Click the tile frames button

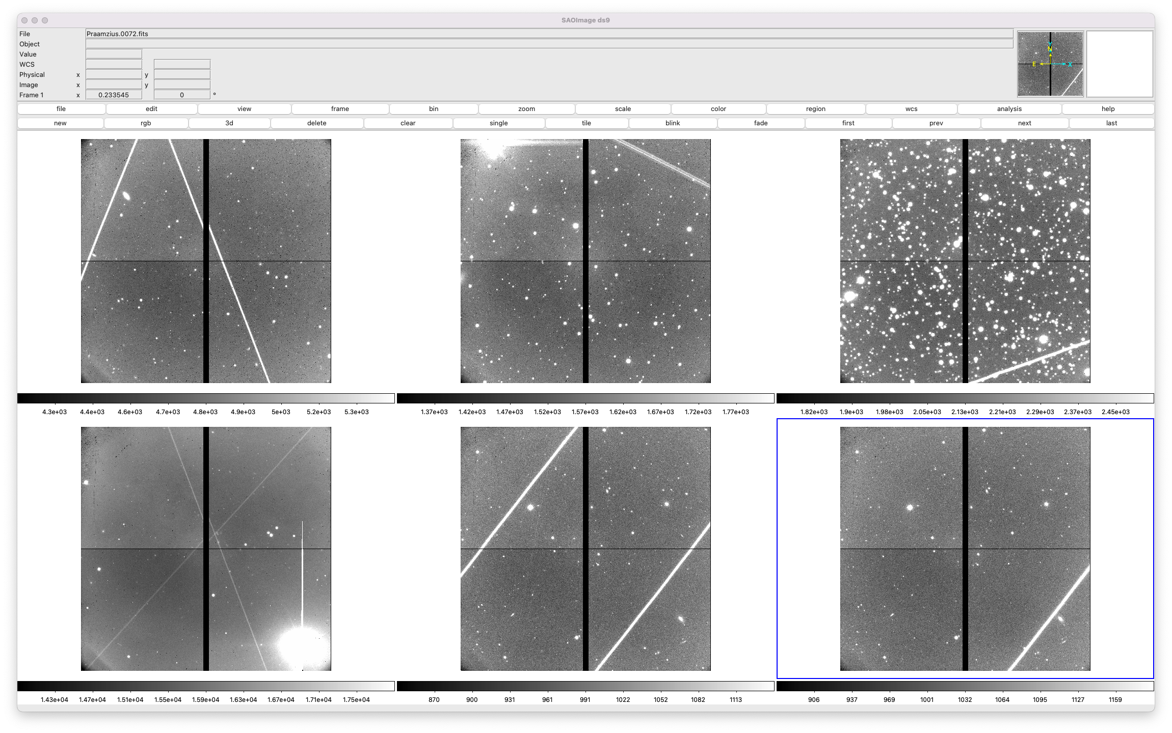click(586, 123)
